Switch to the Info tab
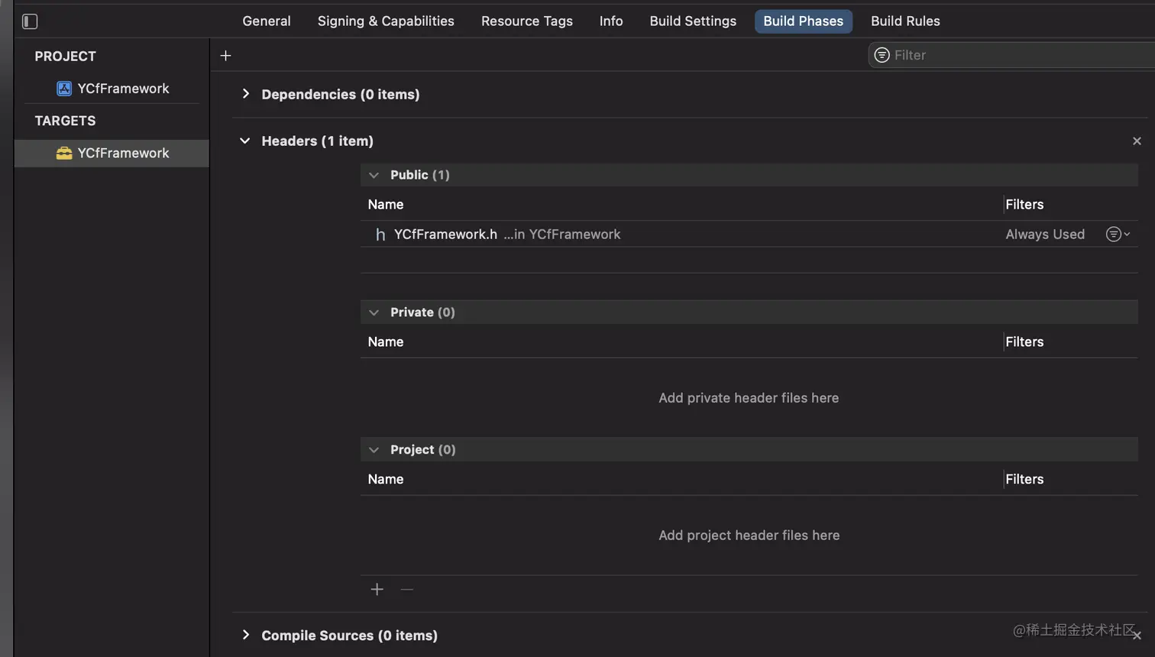The image size is (1155, 657). coord(611,21)
